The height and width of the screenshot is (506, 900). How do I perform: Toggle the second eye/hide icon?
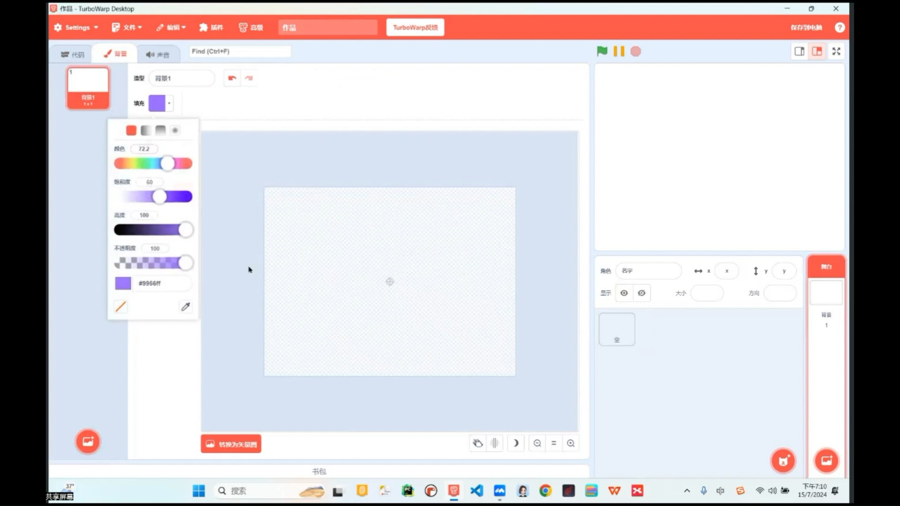[641, 293]
